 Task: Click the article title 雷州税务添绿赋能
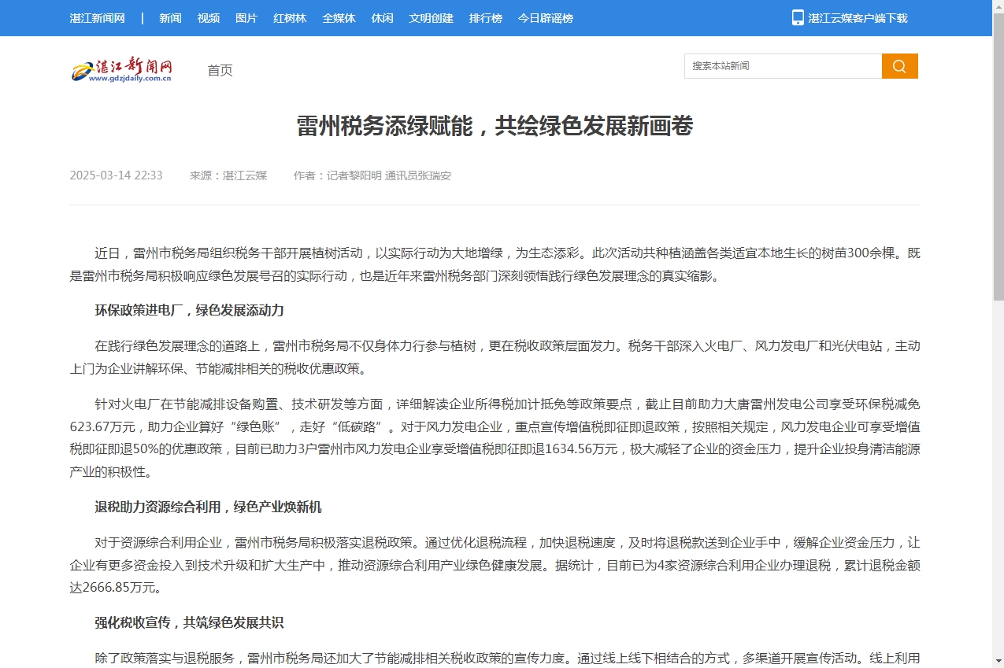[495, 126]
